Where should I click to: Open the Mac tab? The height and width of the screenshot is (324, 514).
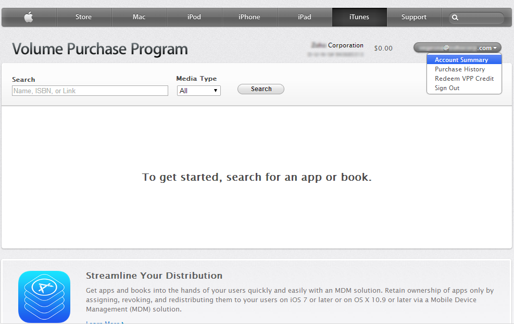pos(140,17)
